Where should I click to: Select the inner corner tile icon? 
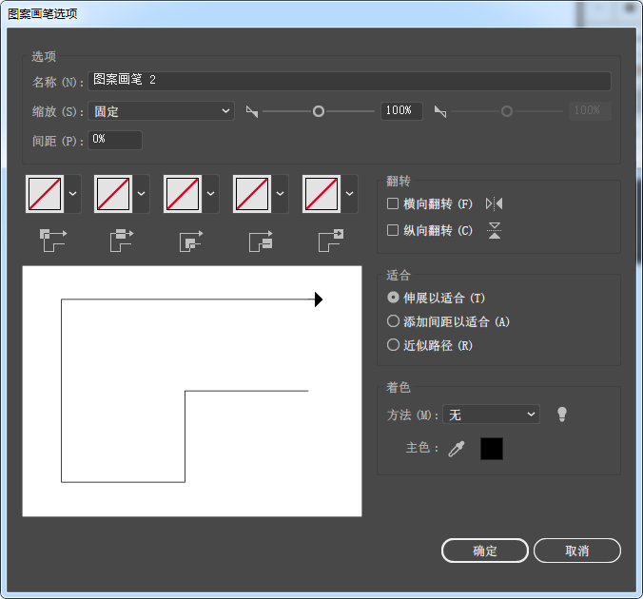191,242
